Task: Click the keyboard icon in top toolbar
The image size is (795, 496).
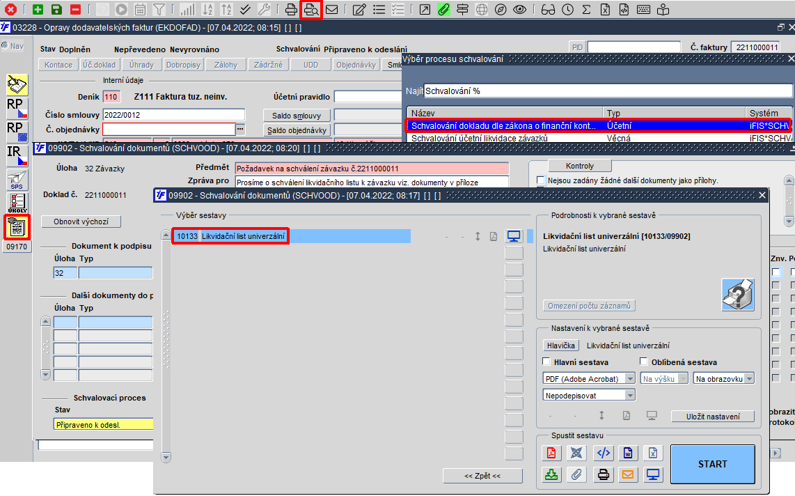Action: [x=643, y=9]
